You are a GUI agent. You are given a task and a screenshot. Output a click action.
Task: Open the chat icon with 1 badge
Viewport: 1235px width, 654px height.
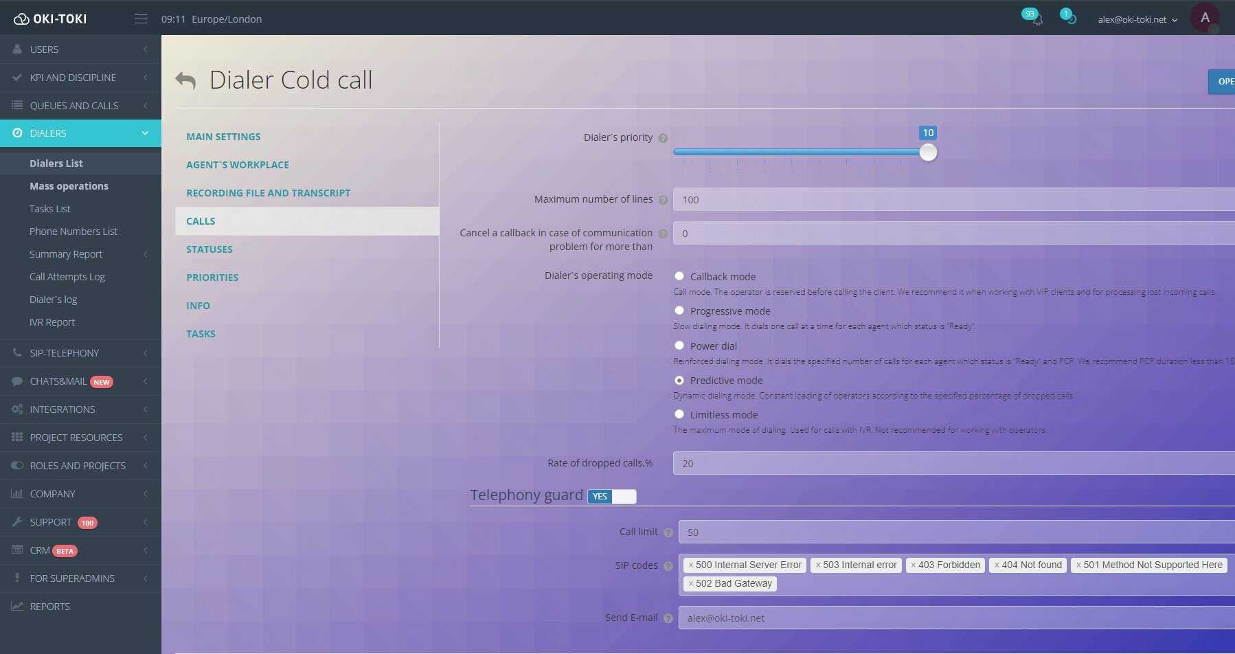(x=1071, y=19)
